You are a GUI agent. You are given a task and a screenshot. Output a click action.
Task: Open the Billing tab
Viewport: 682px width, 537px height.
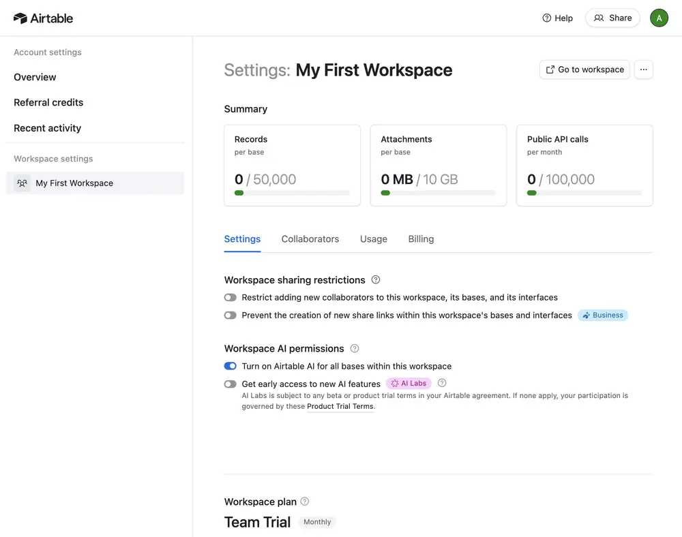[421, 239]
